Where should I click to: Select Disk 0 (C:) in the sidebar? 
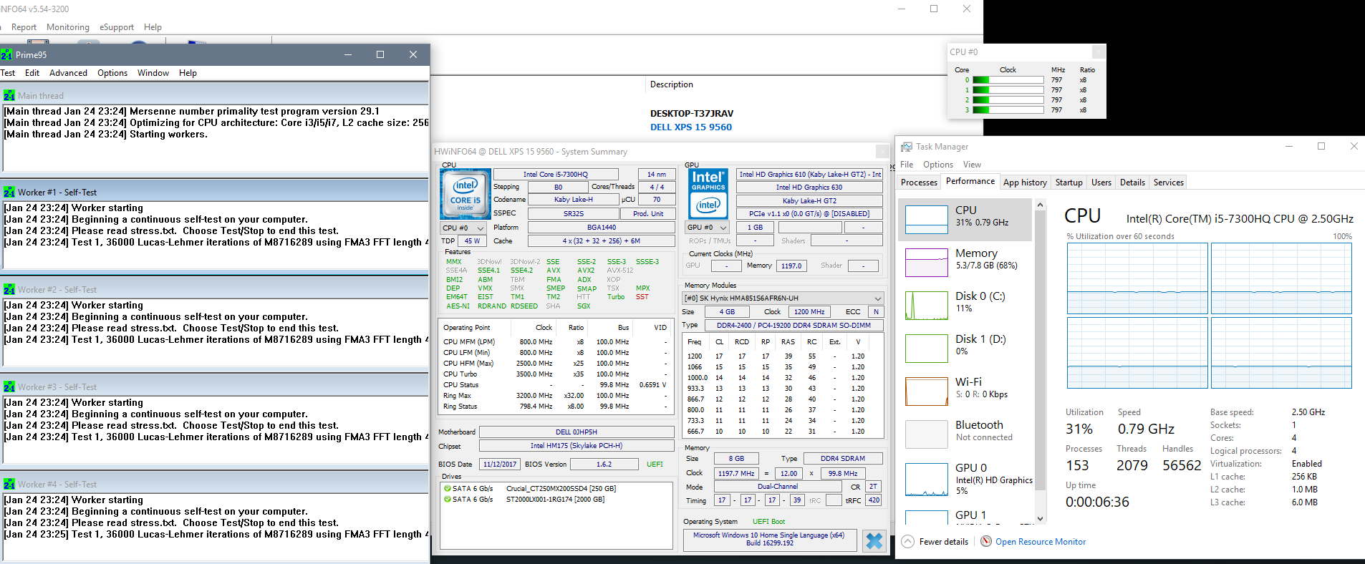[965, 305]
